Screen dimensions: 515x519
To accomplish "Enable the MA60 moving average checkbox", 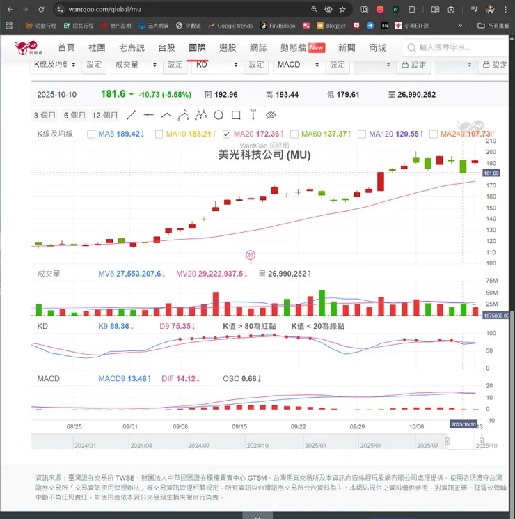I will click(x=294, y=134).
